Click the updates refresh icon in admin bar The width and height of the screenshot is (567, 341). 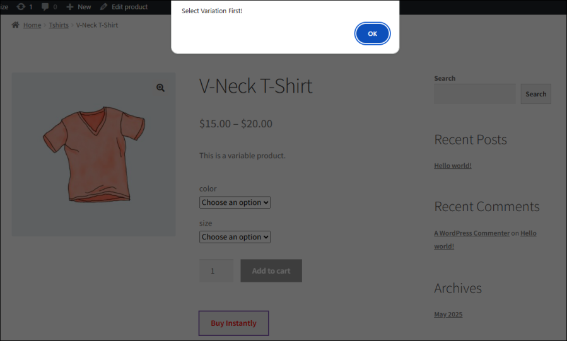coord(21,7)
